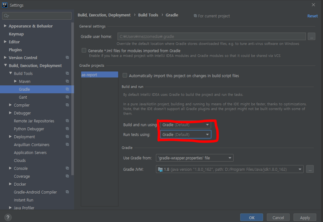This screenshot has height=222, width=323.
Task: Open Java Profiler settings
Action: (24, 208)
